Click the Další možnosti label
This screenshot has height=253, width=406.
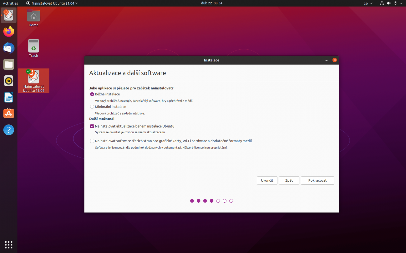click(x=101, y=119)
